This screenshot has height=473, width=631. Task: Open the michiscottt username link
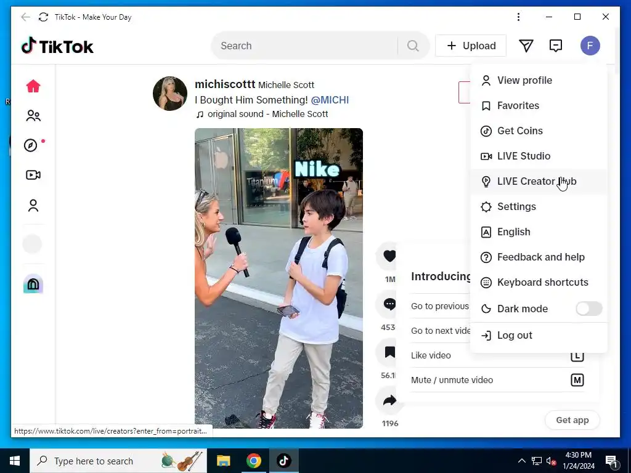click(x=224, y=84)
